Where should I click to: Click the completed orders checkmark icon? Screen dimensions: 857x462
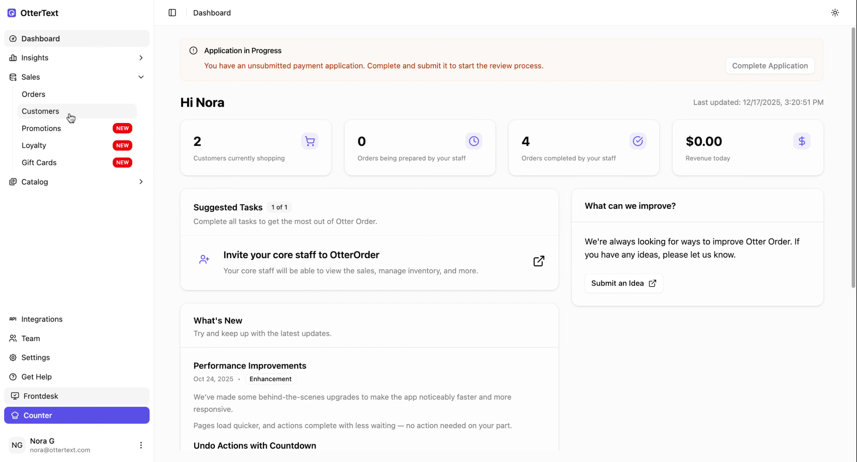(x=638, y=141)
